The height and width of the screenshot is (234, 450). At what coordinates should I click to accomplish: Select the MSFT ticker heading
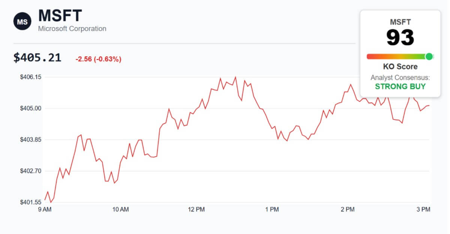click(x=60, y=16)
